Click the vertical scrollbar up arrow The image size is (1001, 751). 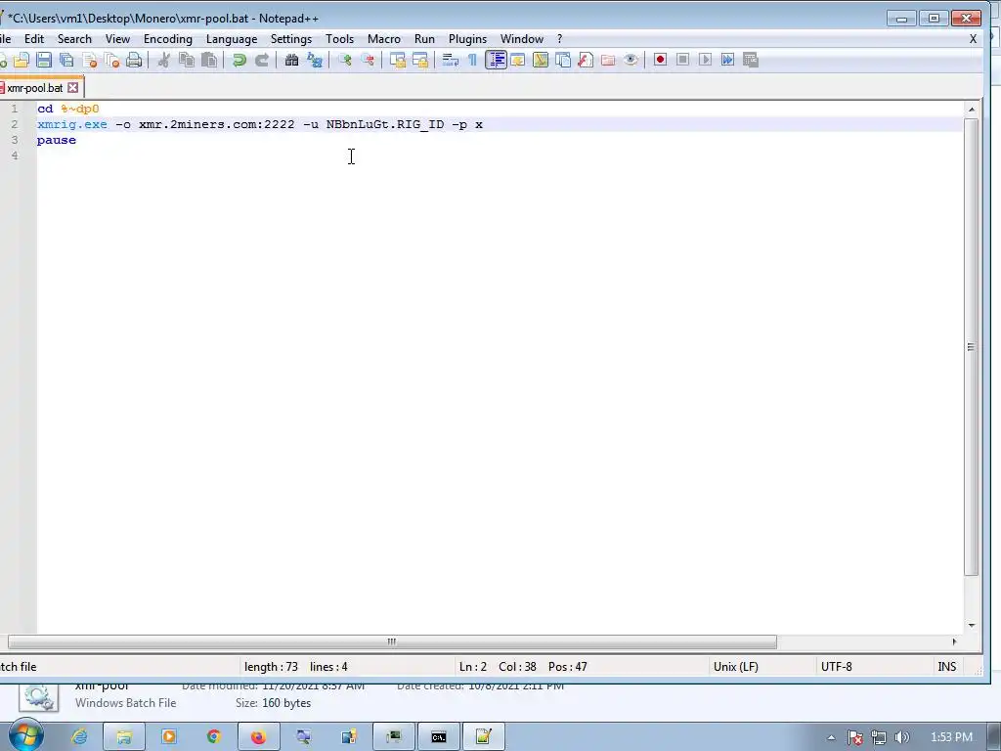click(x=972, y=110)
